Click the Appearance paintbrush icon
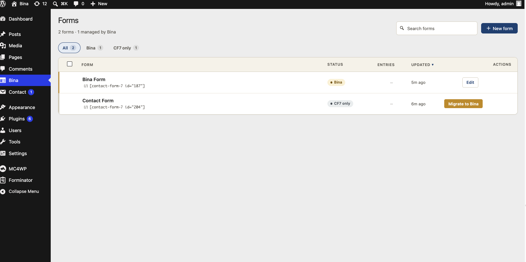This screenshot has width=526, height=262. 3,107
